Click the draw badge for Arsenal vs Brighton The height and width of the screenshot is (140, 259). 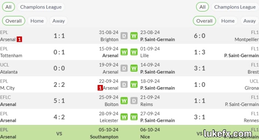pyautogui.click(x=124, y=36)
